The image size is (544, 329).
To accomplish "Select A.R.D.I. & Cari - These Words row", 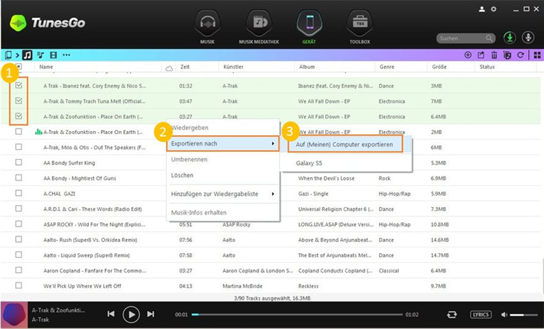I will (271, 209).
